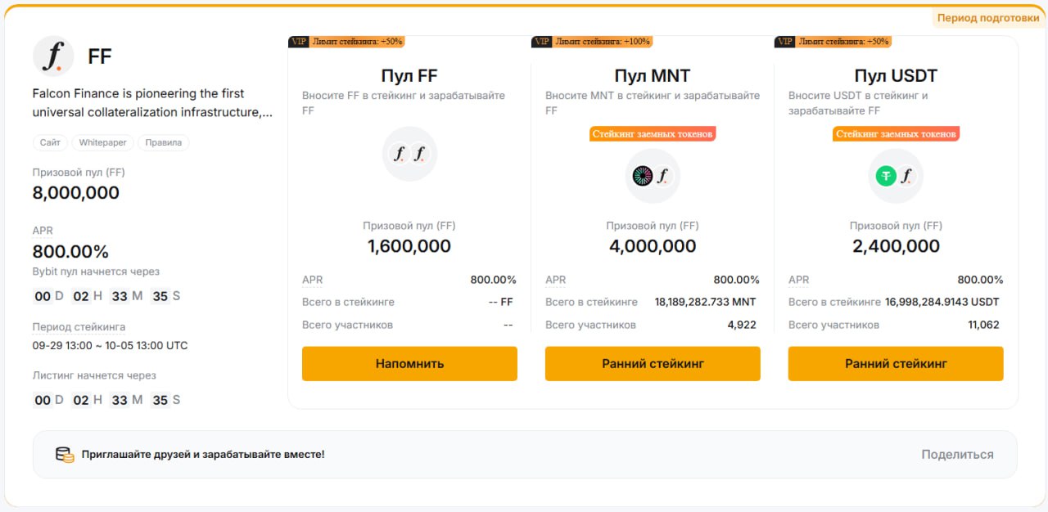1048x512 pixels.
Task: Click the Период подготовки status badge
Action: coord(987,18)
